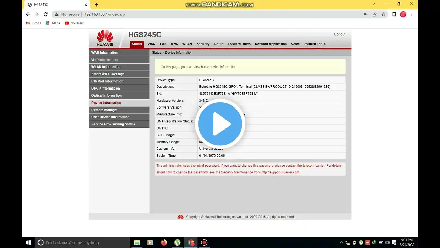Open WLAN Information in the sidebar
The height and width of the screenshot is (248, 440).
point(119,67)
